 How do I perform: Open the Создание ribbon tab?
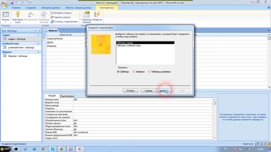click(x=31, y=8)
